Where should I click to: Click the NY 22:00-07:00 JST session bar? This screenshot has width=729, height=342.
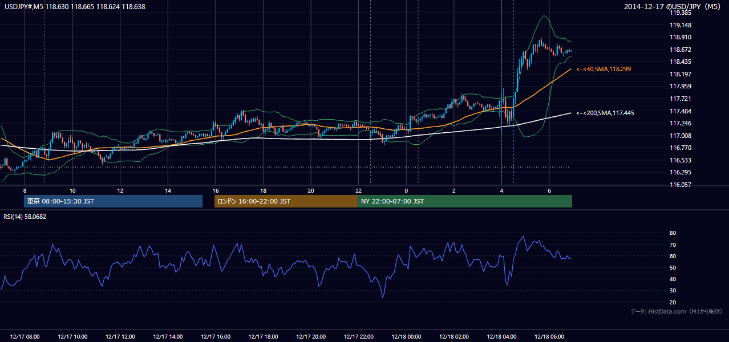465,201
